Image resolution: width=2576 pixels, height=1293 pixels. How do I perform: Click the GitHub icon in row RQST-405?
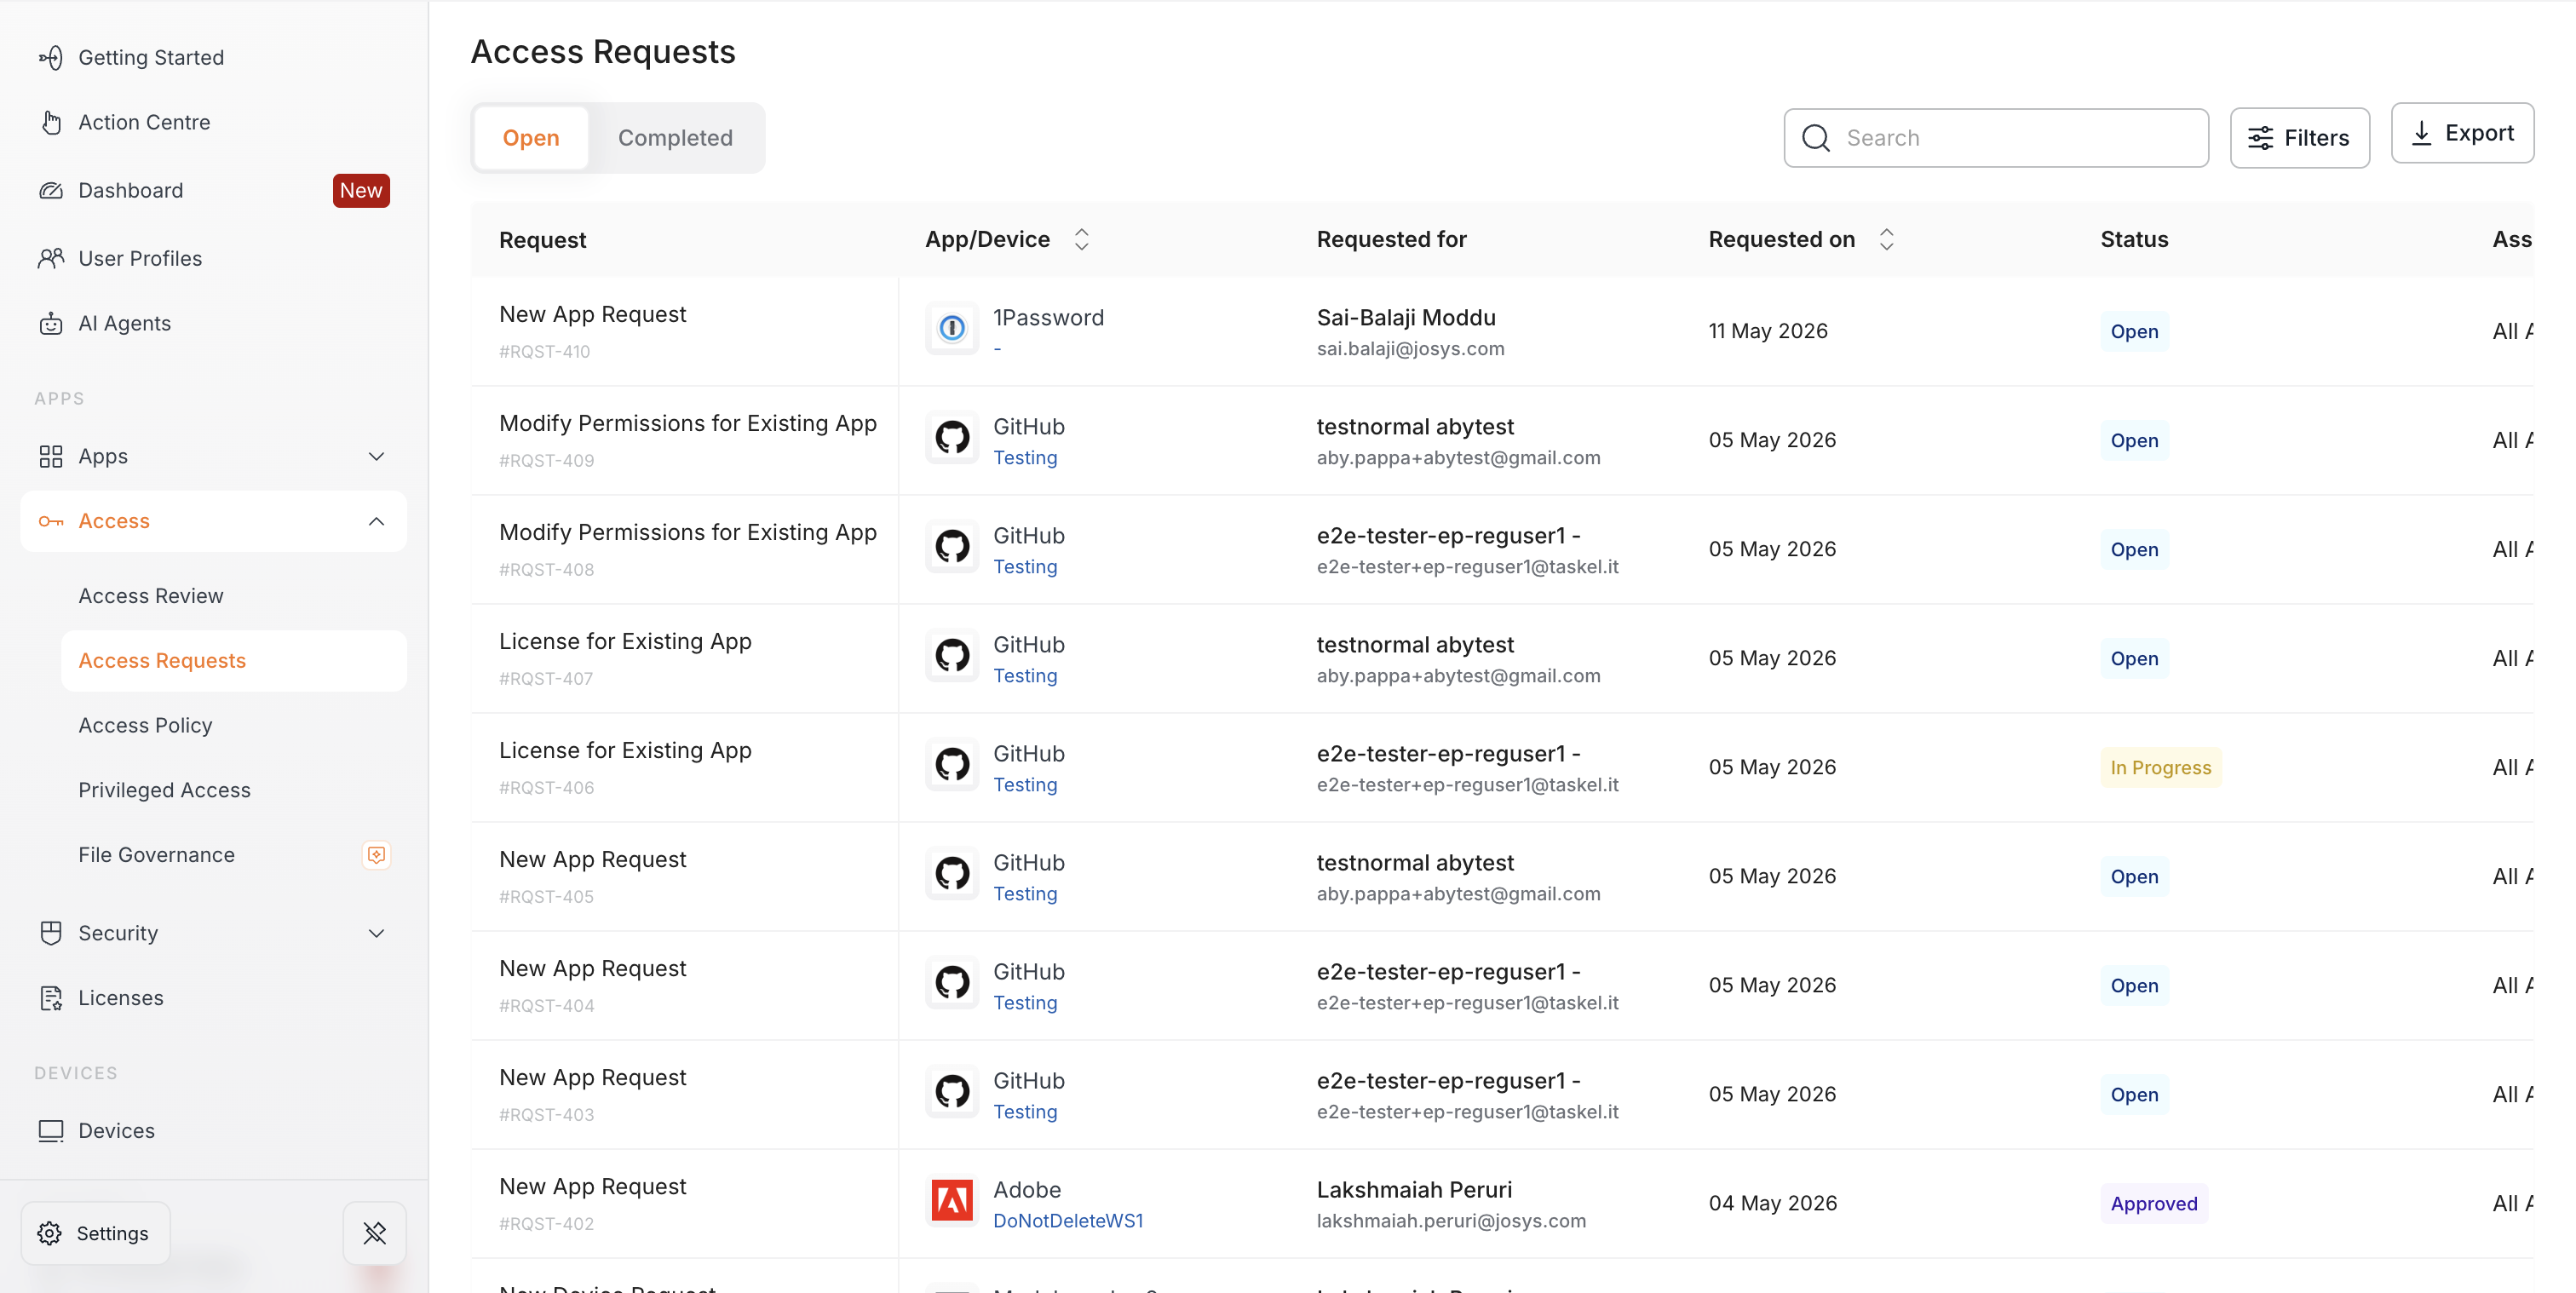point(952,873)
